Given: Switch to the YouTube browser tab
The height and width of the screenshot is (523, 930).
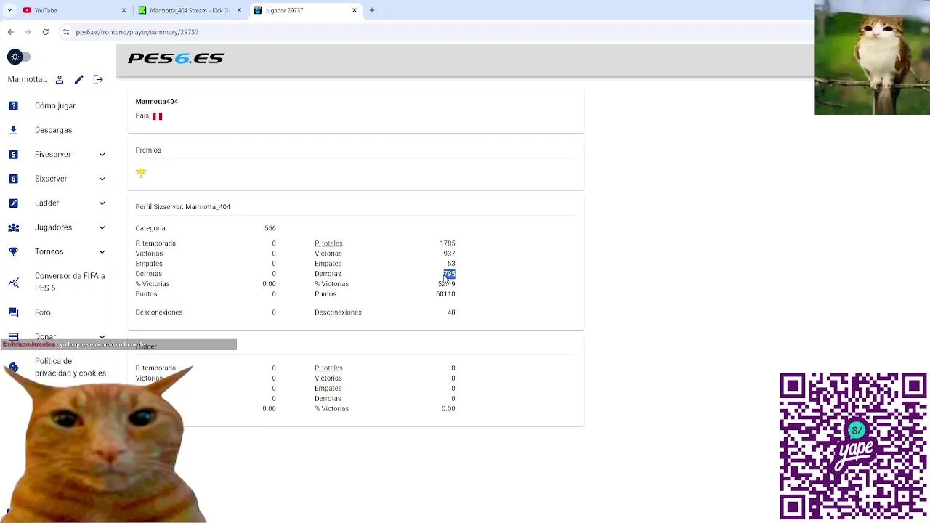Looking at the screenshot, I should click(74, 10).
